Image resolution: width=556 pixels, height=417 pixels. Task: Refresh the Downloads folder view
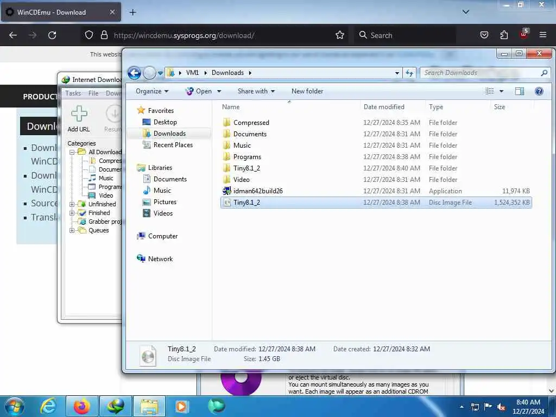409,73
